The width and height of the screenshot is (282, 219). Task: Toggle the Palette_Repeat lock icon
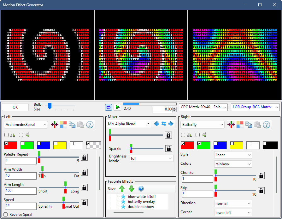click(84, 157)
